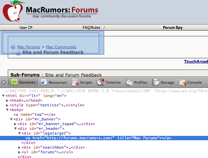Image resolution: width=208 pixels, height=158 pixels.
Task: Collapse the body element node
Action: click(7, 110)
